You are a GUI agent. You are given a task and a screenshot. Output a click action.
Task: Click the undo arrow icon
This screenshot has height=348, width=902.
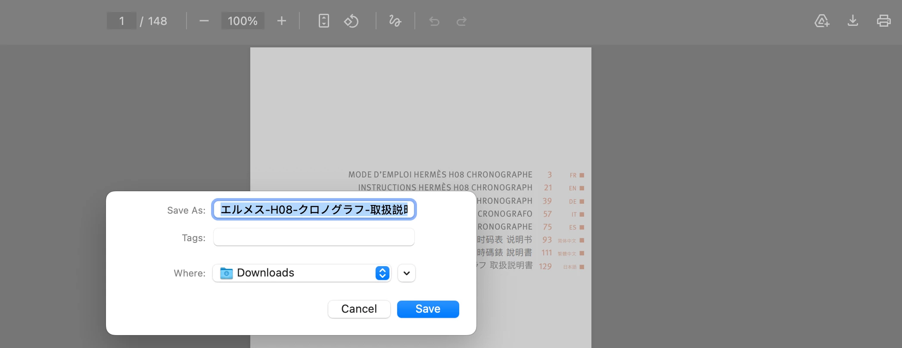click(x=434, y=21)
